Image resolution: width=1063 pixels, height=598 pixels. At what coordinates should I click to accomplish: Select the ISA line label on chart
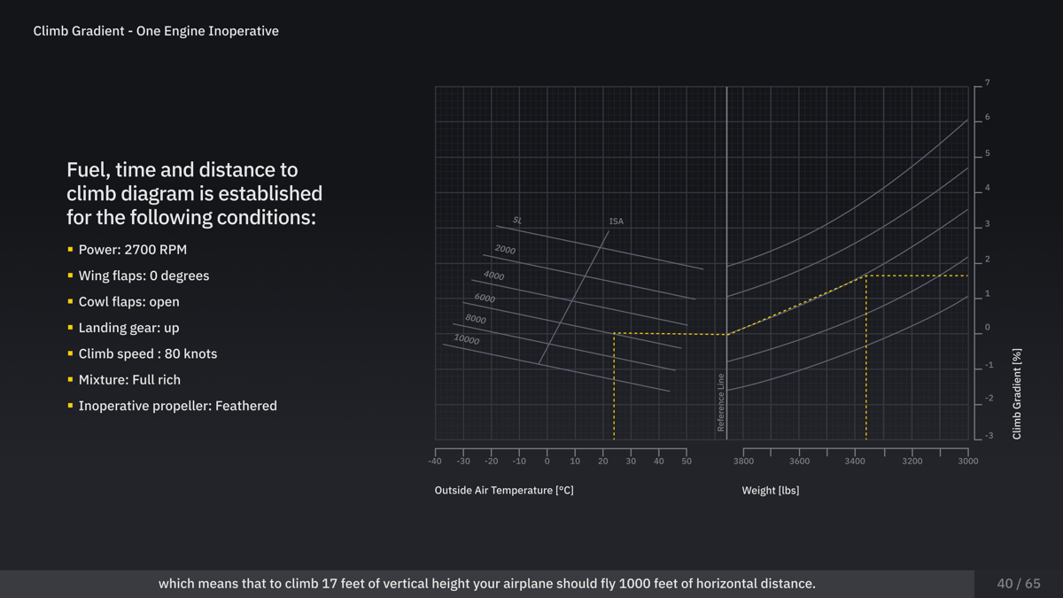click(x=616, y=221)
